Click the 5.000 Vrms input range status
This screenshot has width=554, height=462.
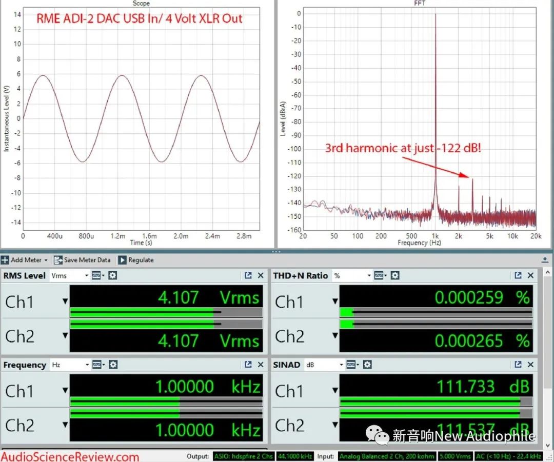[x=455, y=456]
